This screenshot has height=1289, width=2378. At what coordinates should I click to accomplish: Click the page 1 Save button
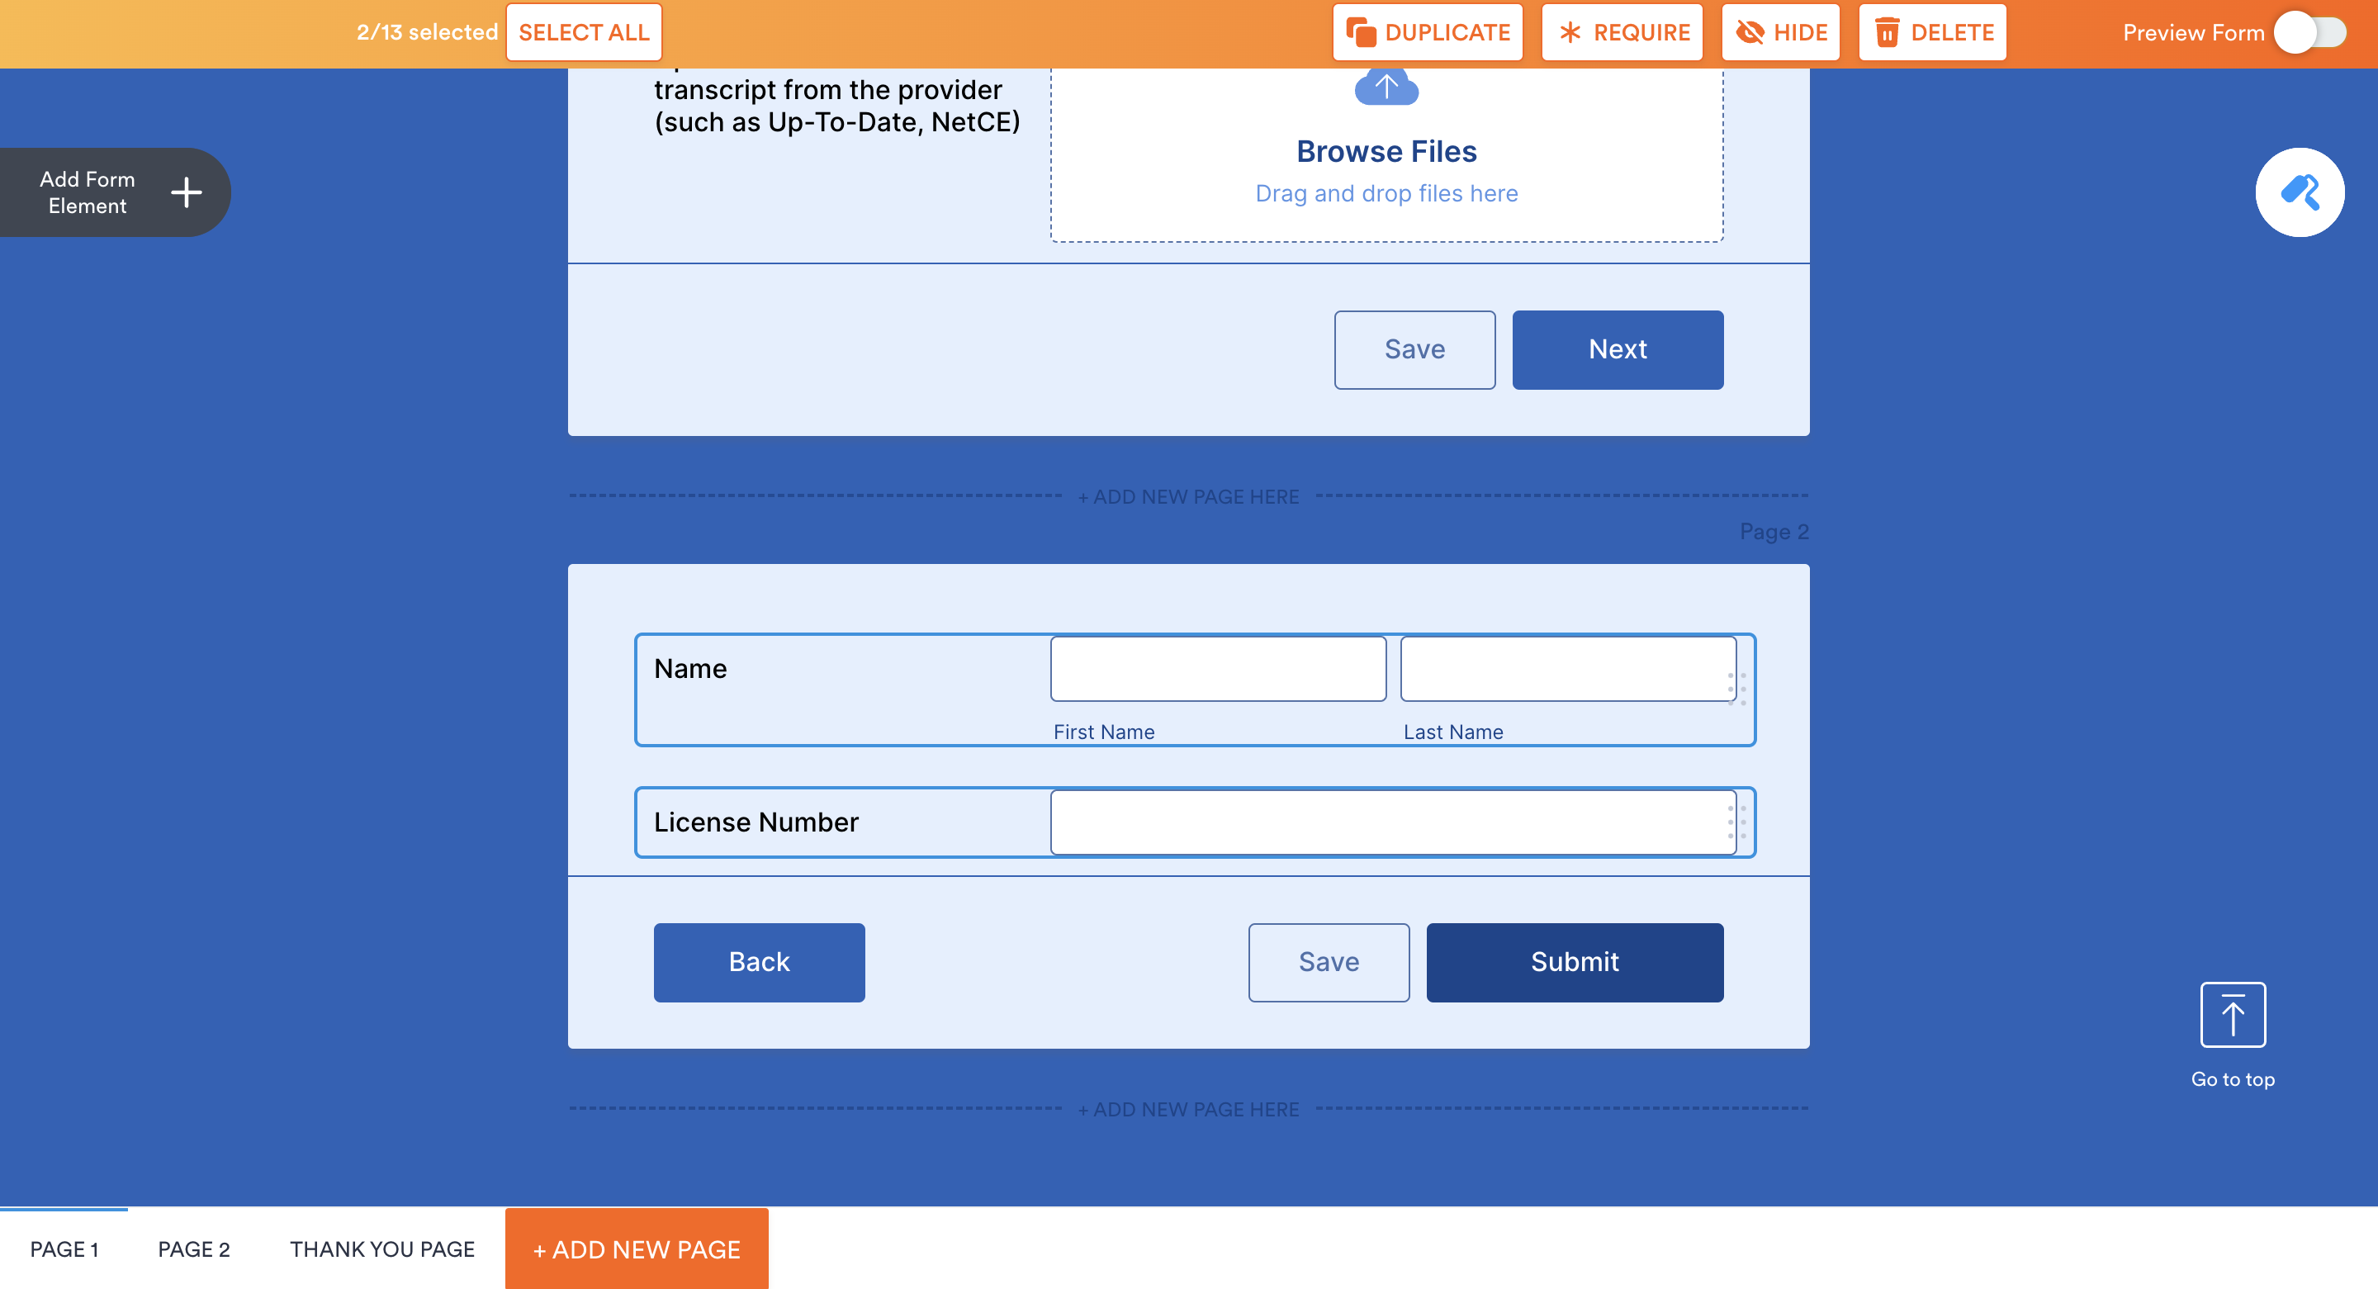click(1414, 349)
